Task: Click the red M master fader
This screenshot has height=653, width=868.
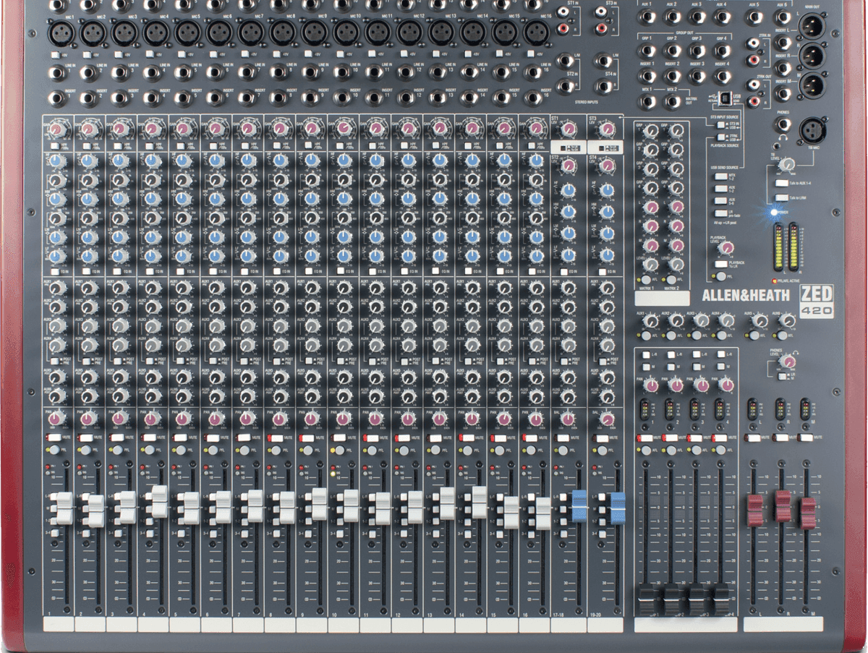Action: pyautogui.click(x=807, y=513)
